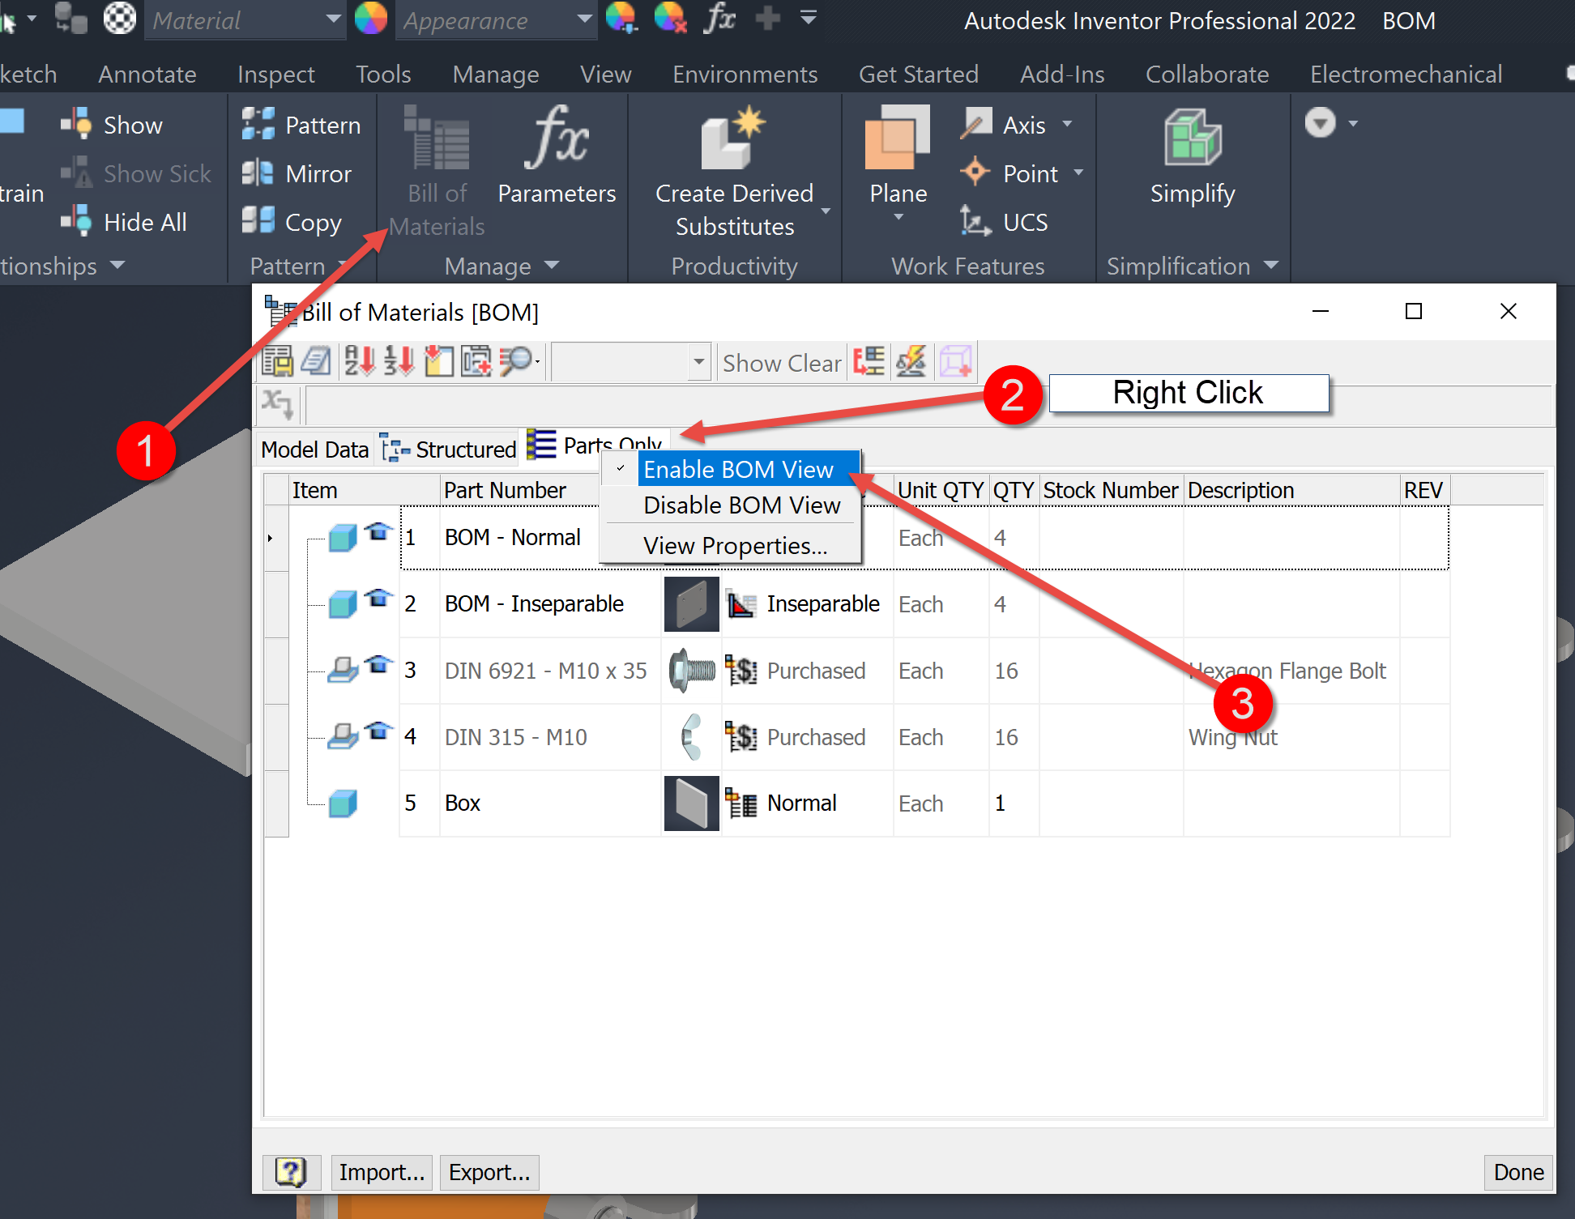Open the color wheel appearance picker
This screenshot has width=1575, height=1219.
pyautogui.click(x=371, y=18)
